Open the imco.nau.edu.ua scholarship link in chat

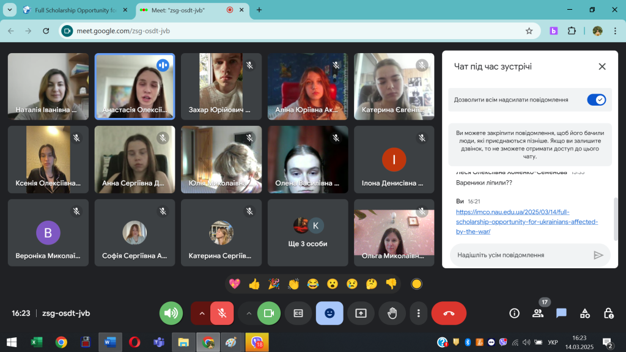[526, 222]
